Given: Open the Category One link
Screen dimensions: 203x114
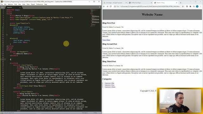Looking at the screenshot, I should pos(109,83).
